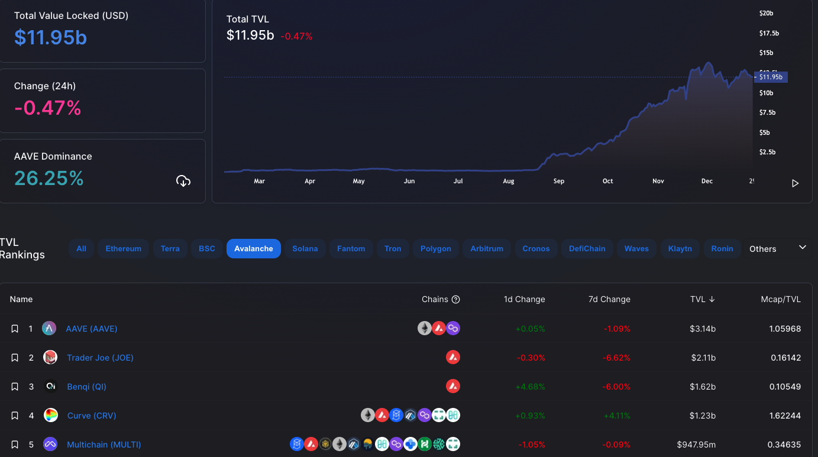This screenshot has height=457, width=818.
Task: Open the Benqi (QI) protocol link
Action: pos(86,387)
